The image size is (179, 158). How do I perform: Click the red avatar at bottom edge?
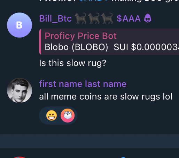[20, 157]
